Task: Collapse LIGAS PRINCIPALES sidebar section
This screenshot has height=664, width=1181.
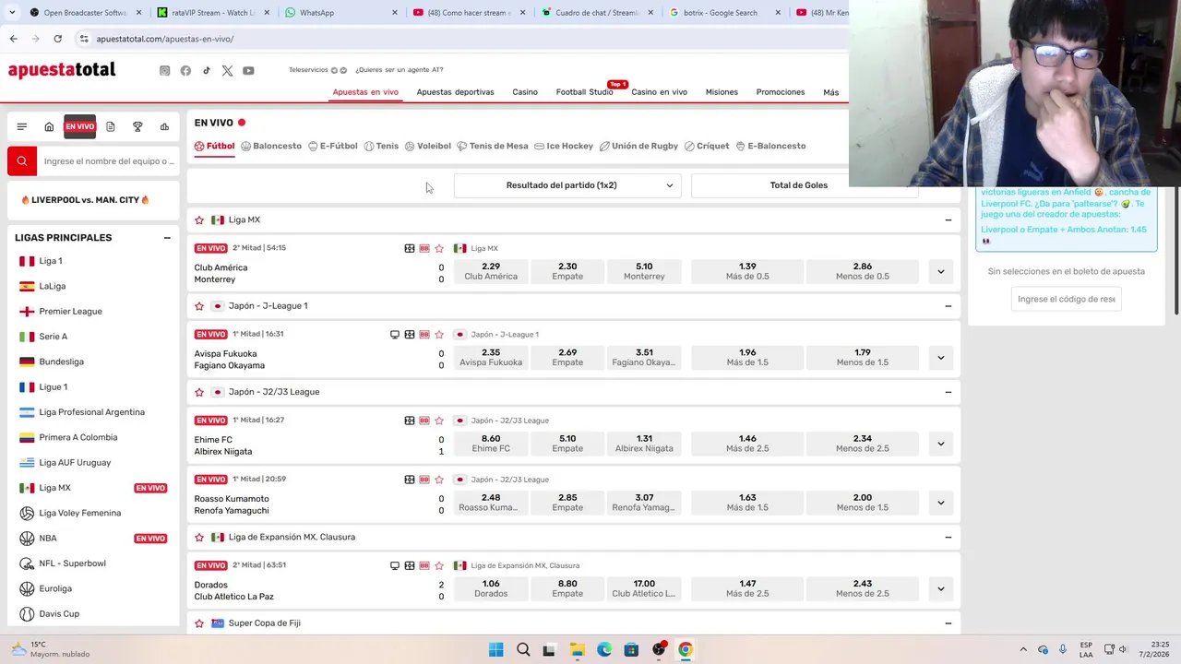Action: tap(167, 238)
